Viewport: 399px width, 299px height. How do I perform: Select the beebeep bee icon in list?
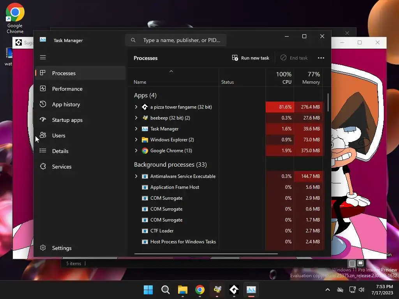tap(145, 118)
